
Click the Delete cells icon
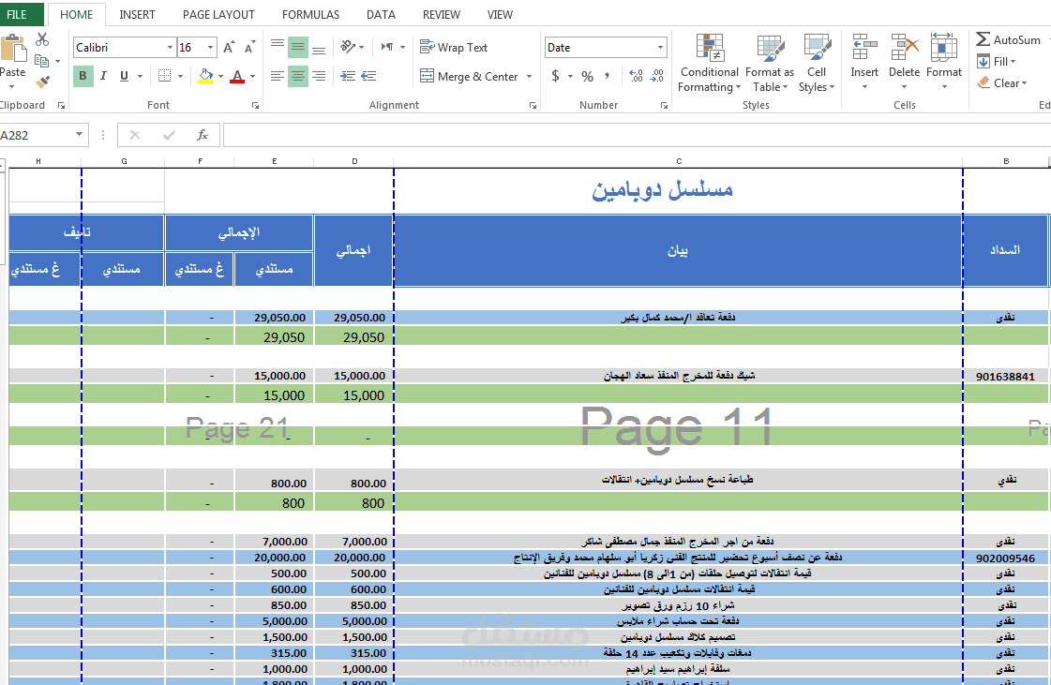904,62
